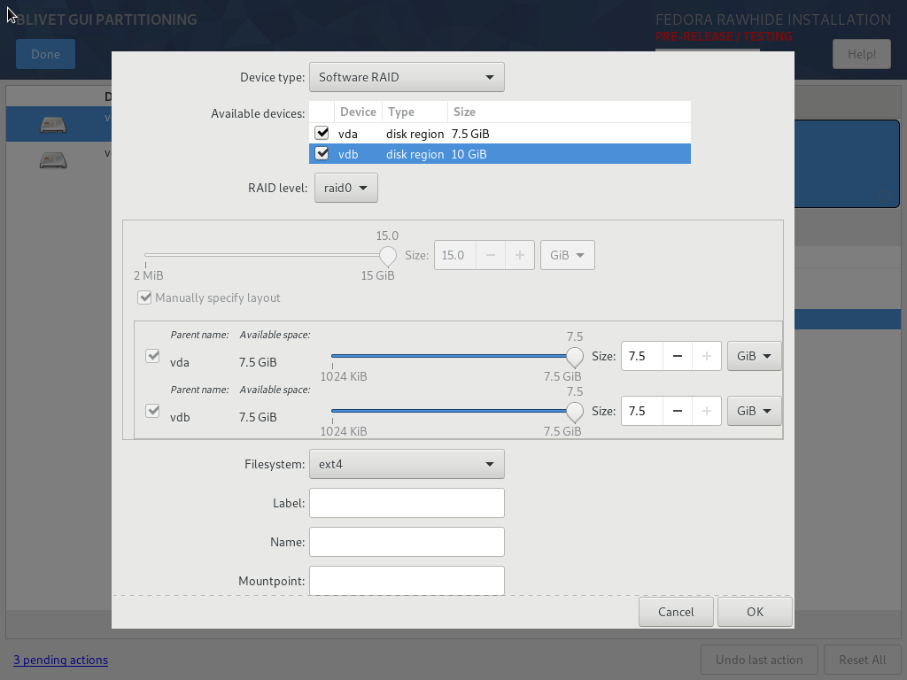Confirm with the OK button
Image resolution: width=907 pixels, height=680 pixels.
click(755, 612)
